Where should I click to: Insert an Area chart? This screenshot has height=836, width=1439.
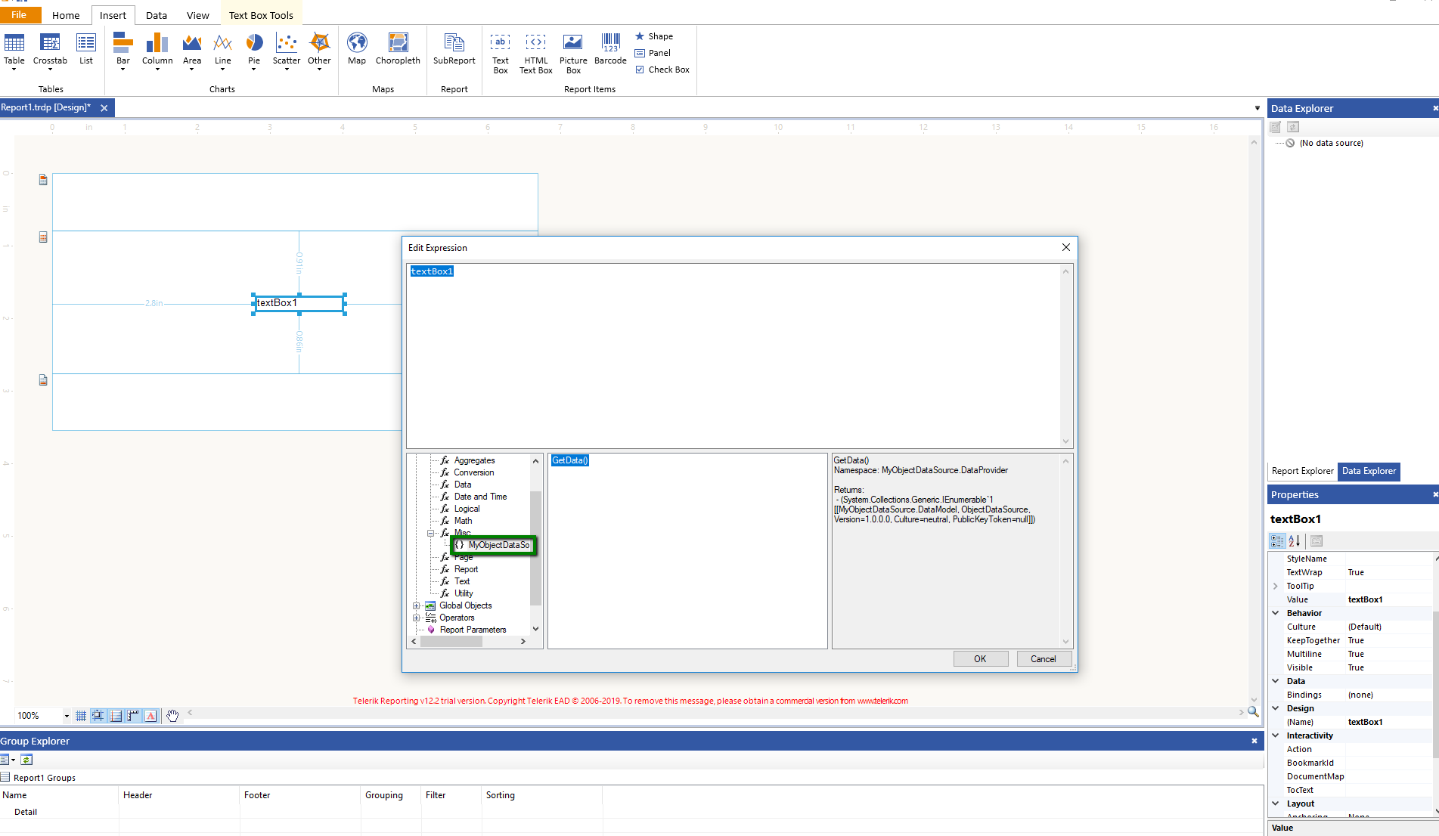[192, 51]
